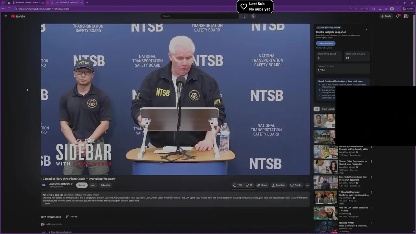Open a new browser tab
Image resolution: width=416 pixels, height=234 pixels.
click(87, 3)
